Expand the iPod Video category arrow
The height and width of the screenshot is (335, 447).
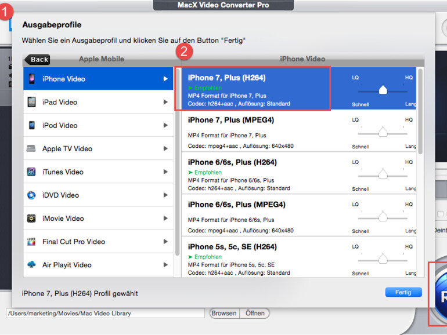click(165, 125)
